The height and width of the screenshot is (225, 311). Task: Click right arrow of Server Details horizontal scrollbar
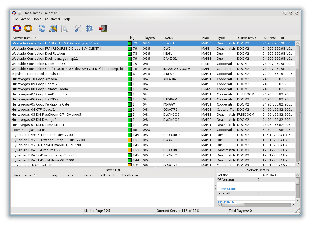coord(293,205)
